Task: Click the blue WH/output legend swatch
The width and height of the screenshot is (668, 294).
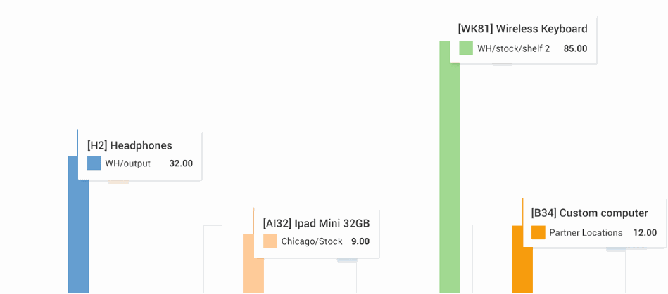Action: click(x=94, y=163)
